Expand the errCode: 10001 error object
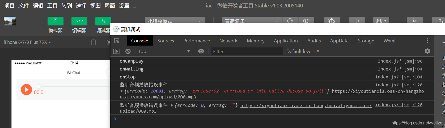Screen dimensions: 445x128 (x=122, y=91)
